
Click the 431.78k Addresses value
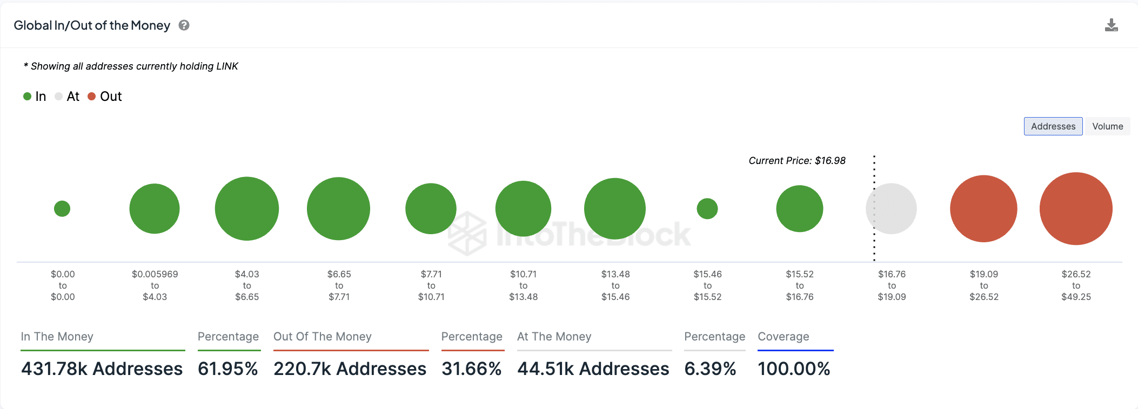tap(102, 369)
